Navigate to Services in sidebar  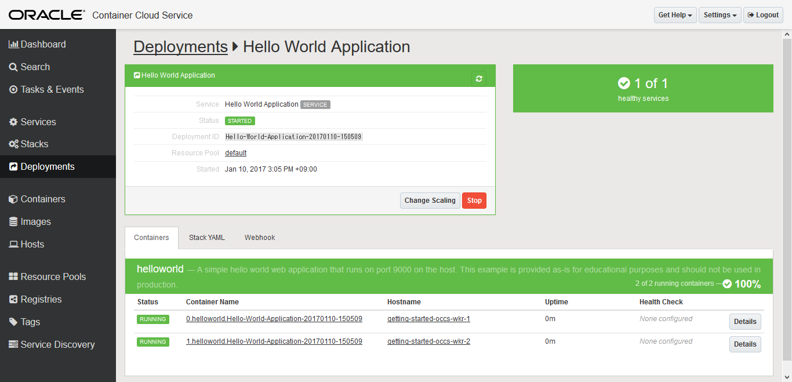pos(58,122)
